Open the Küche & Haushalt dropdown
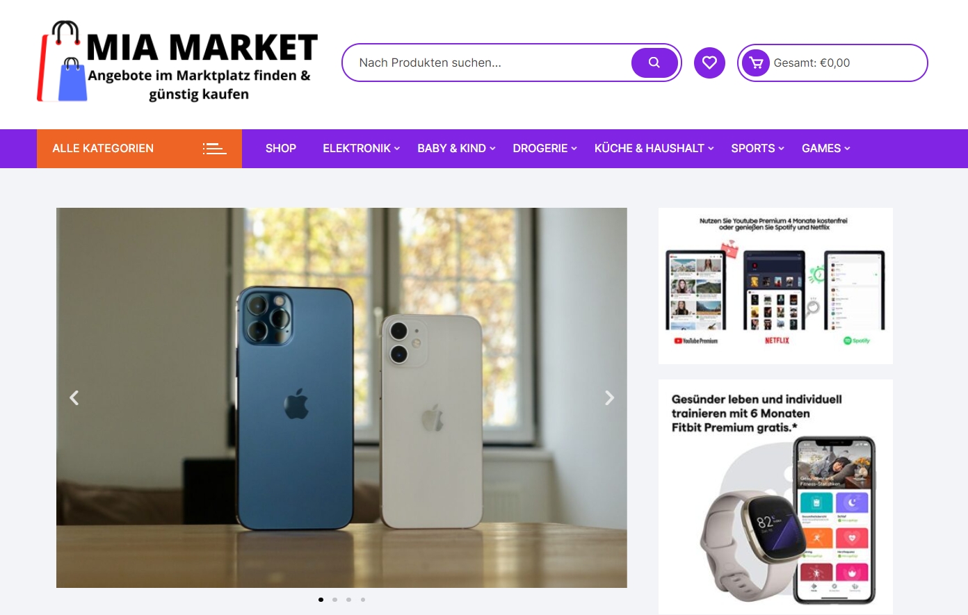This screenshot has height=615, width=968. click(654, 149)
